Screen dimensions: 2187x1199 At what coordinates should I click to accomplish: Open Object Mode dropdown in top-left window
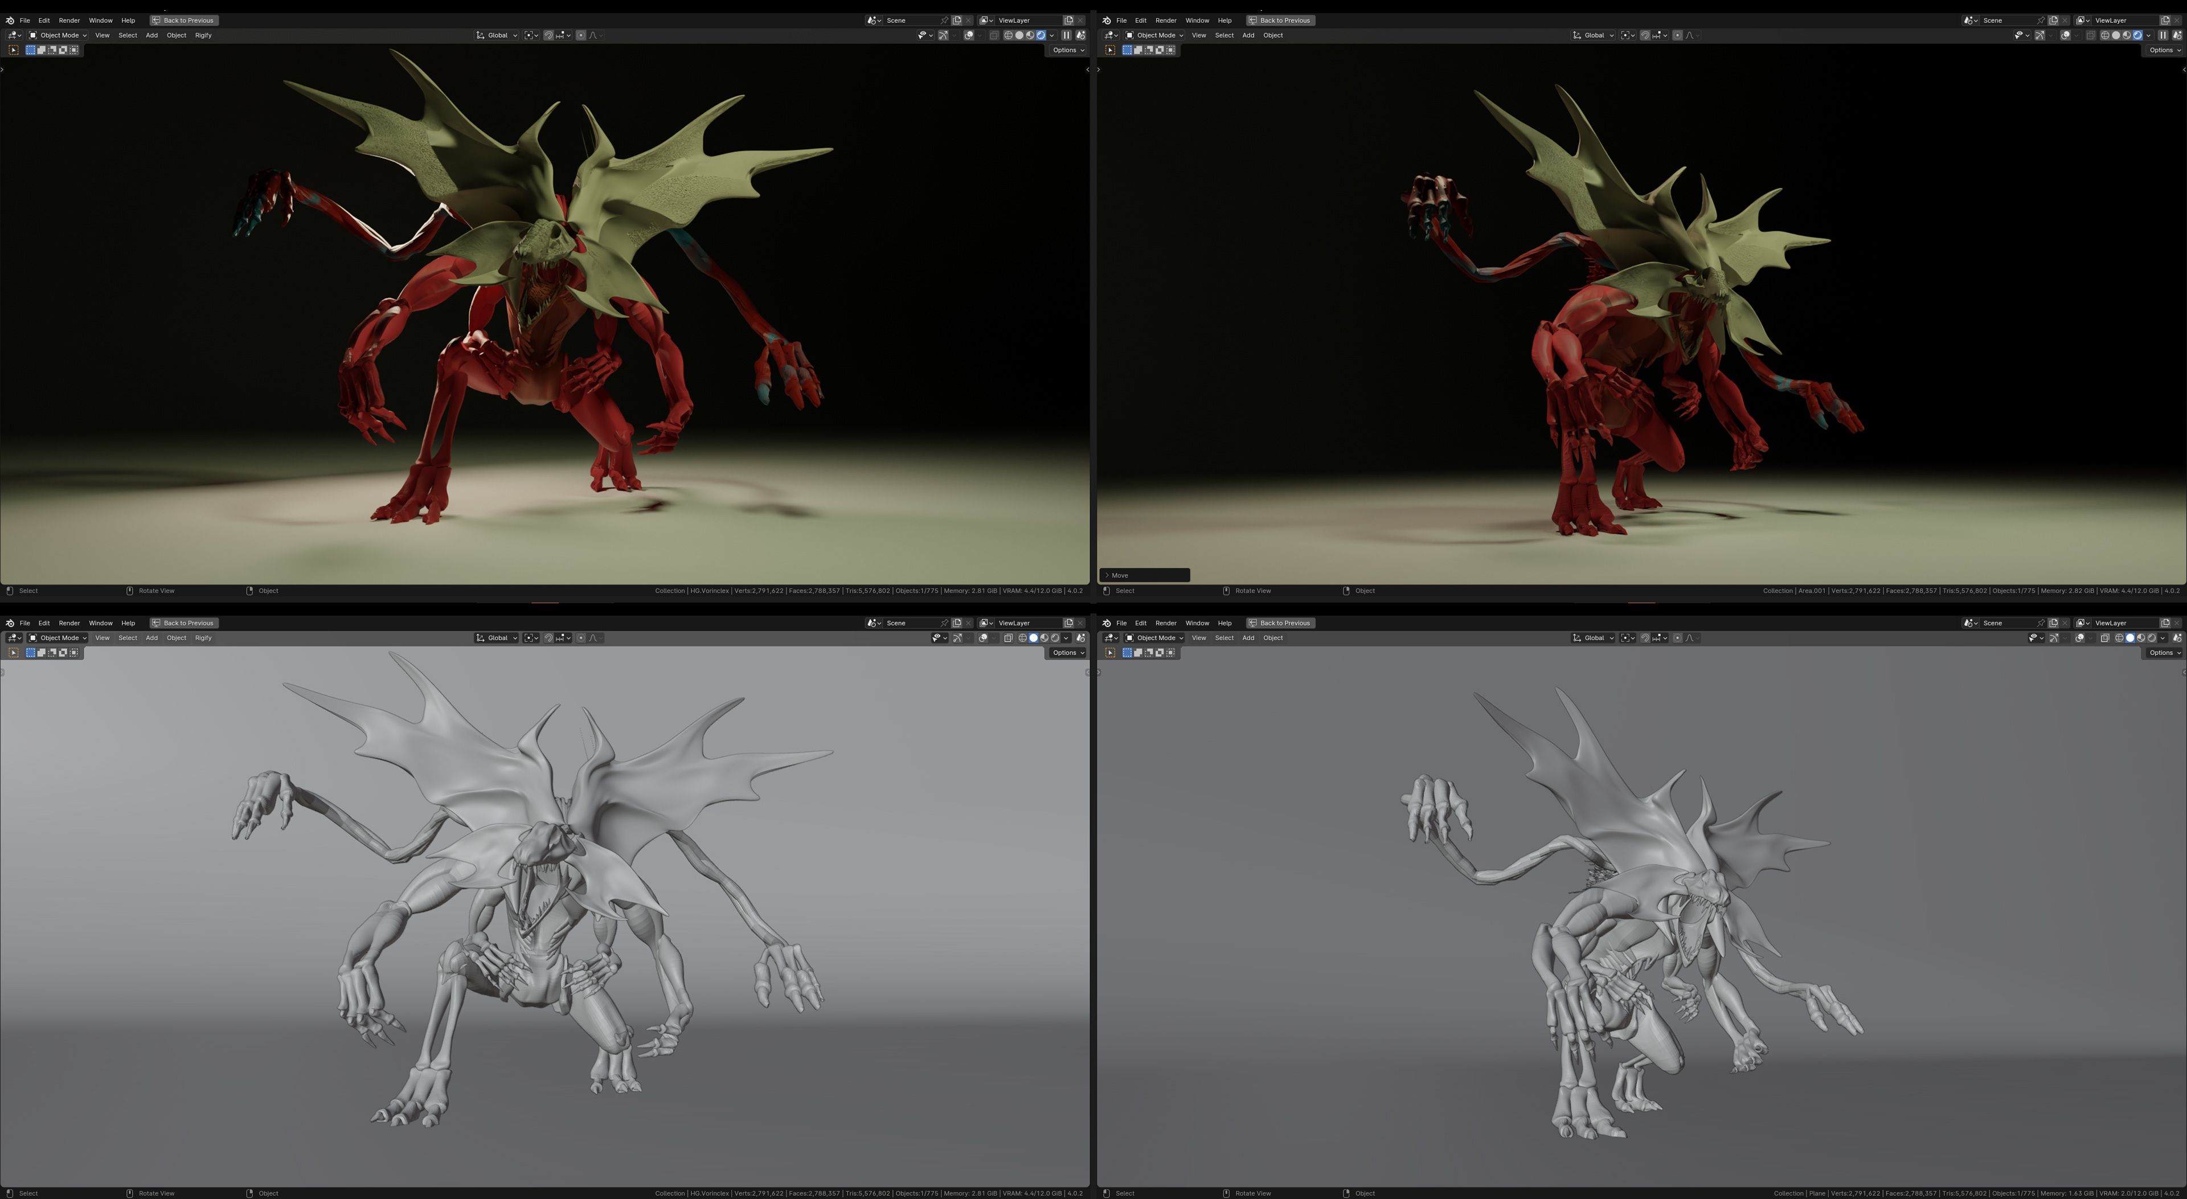(x=58, y=35)
